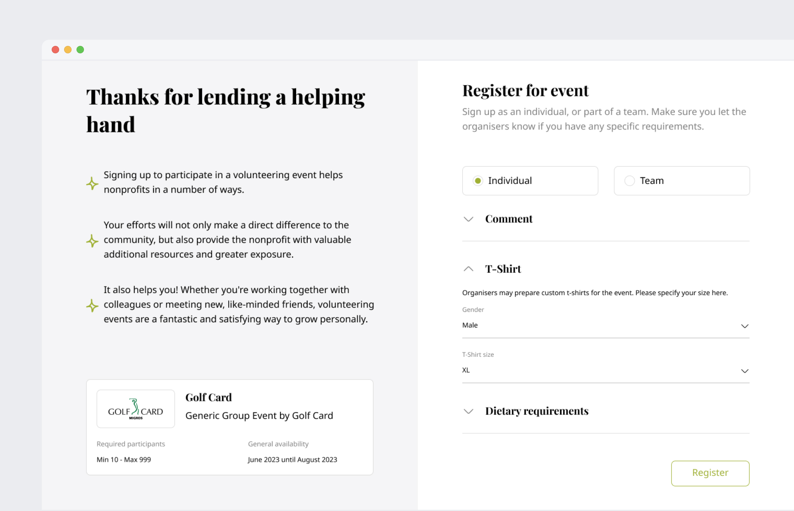The height and width of the screenshot is (511, 794).
Task: Click the star icon beside the first bullet
Action: (92, 183)
